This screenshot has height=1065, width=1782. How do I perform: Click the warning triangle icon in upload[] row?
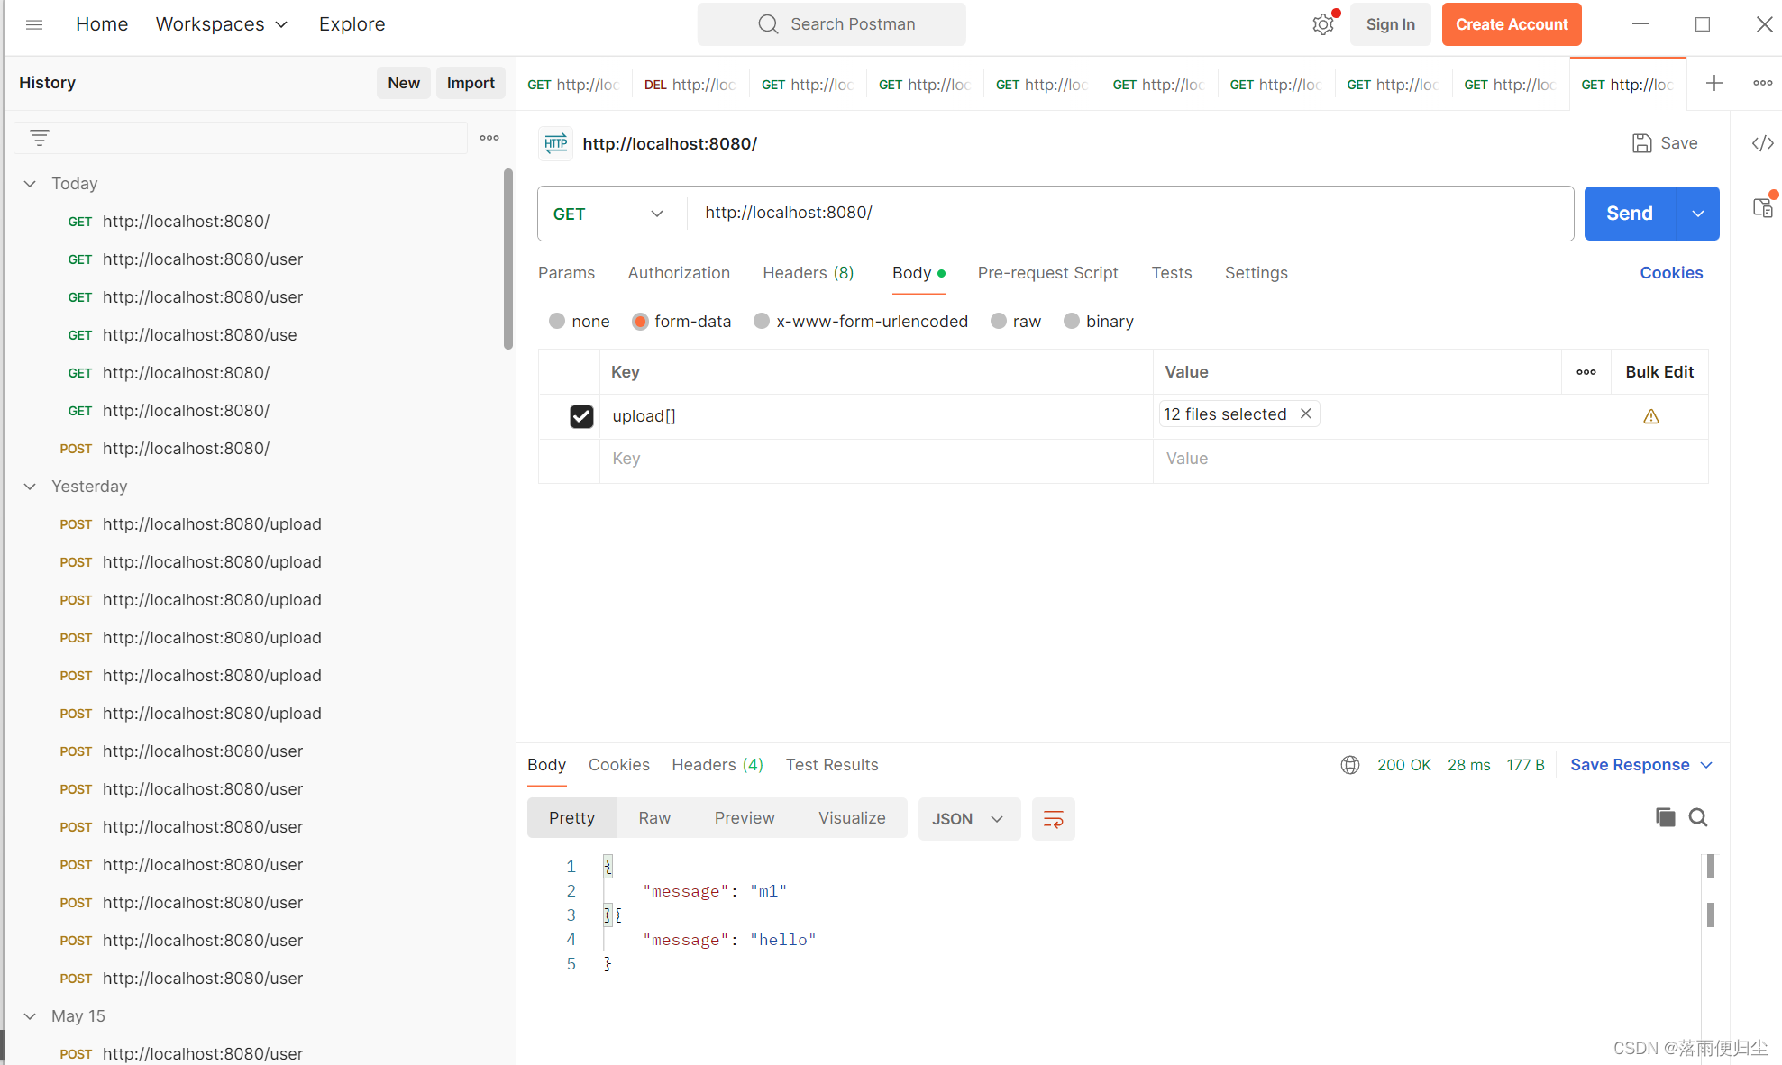point(1651,416)
